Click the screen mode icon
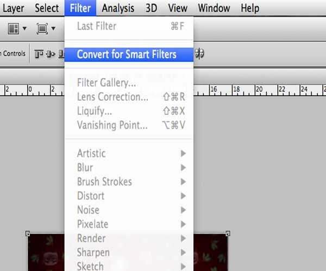326x271 pixels. tap(42, 28)
